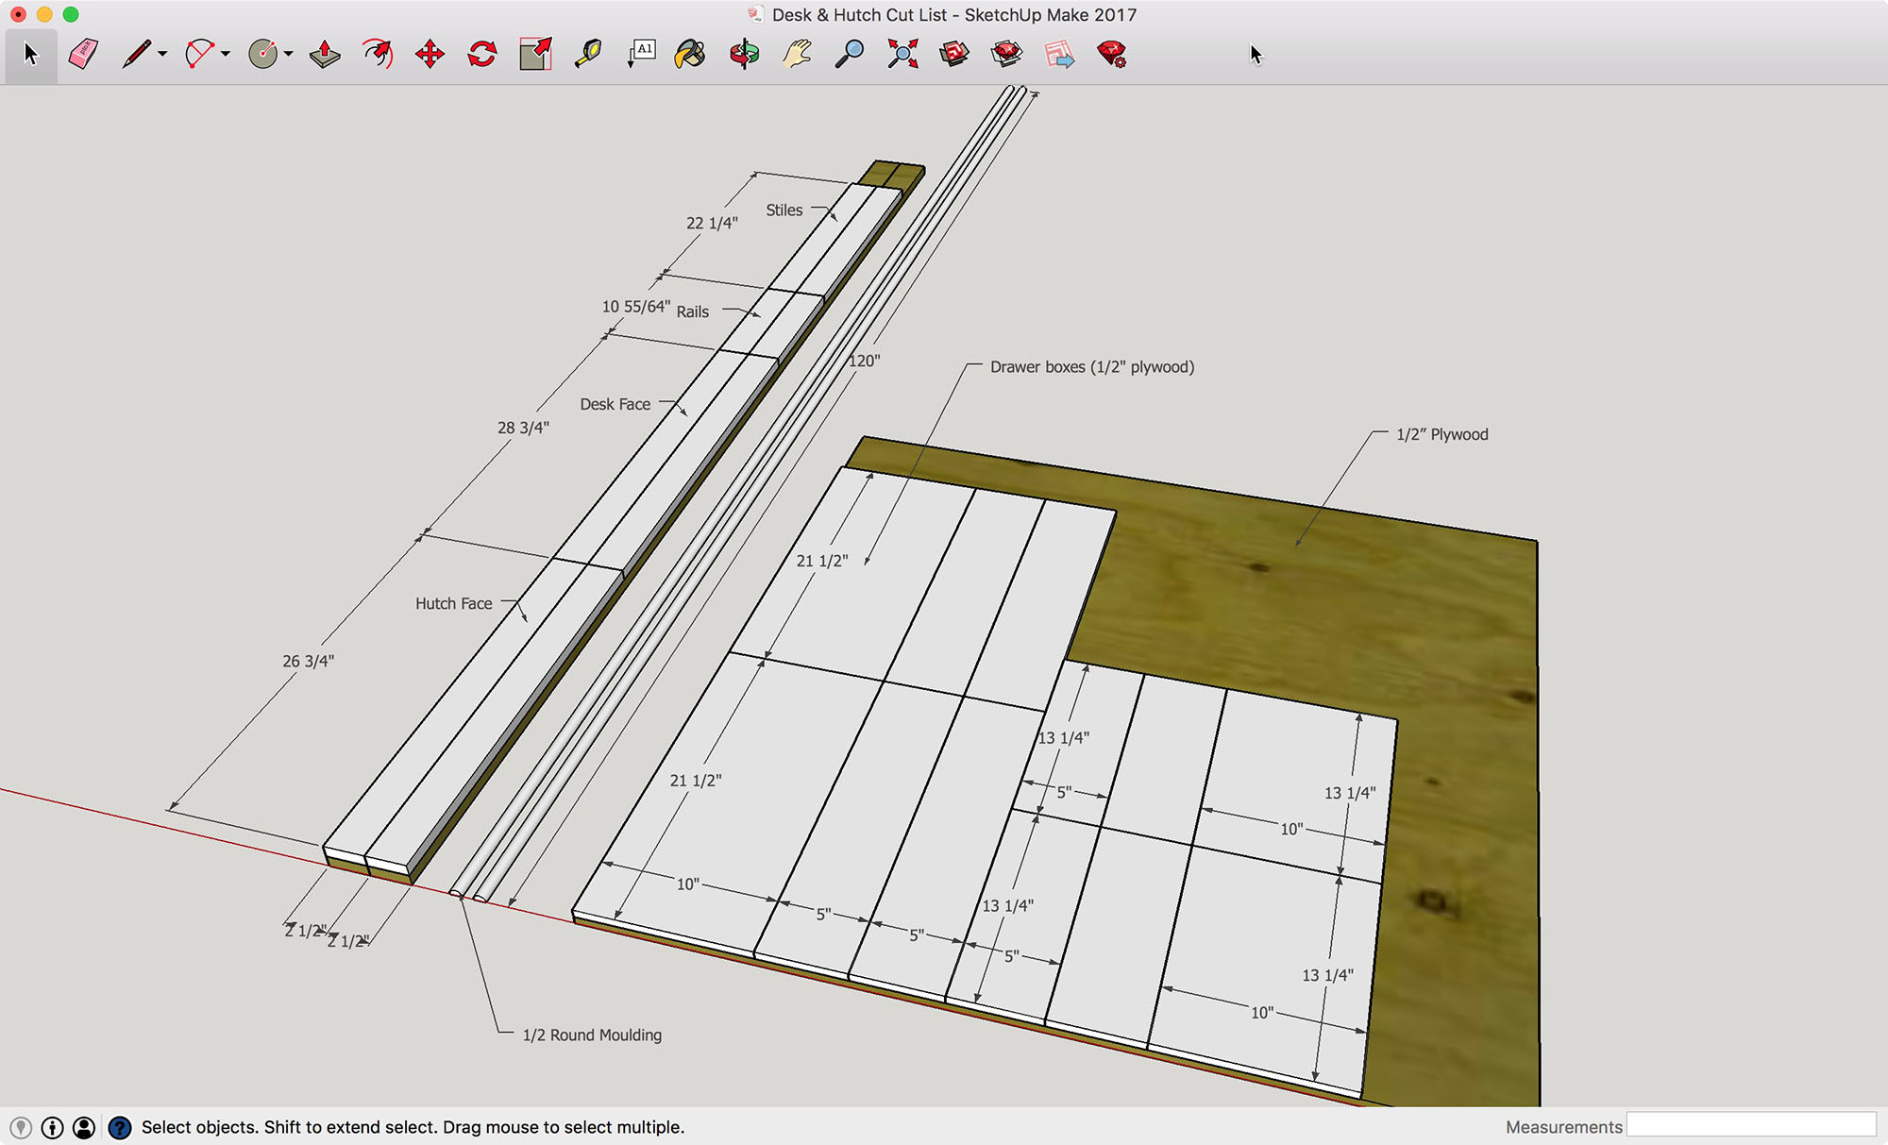Click the credits info status icon
Screen dimensions: 1888x1145
click(53, 1127)
